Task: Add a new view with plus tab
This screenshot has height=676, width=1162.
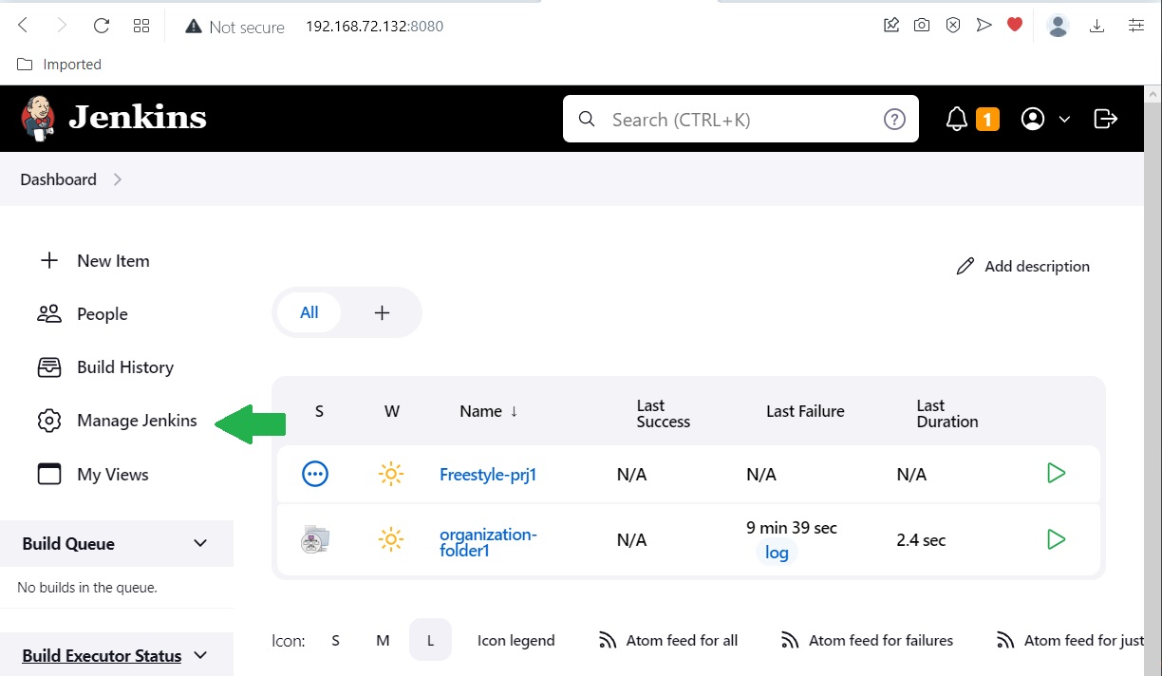Action: coord(382,312)
